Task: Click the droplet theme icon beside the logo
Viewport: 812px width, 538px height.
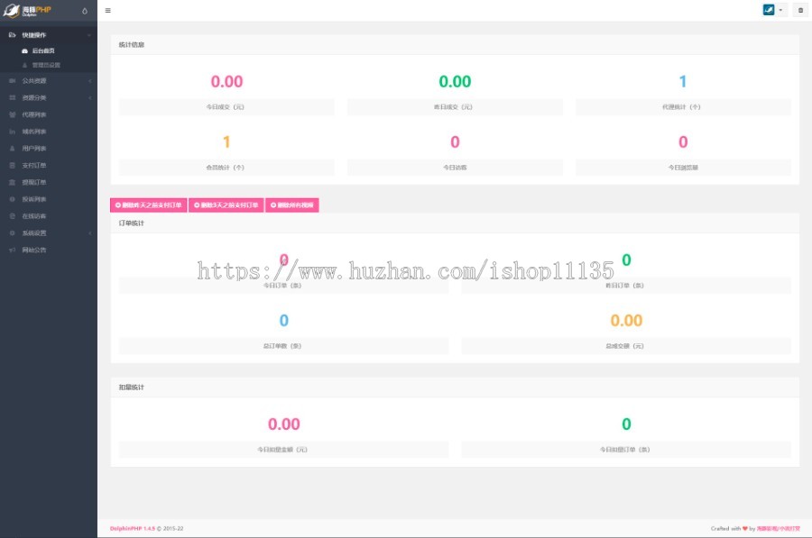Action: point(85,11)
